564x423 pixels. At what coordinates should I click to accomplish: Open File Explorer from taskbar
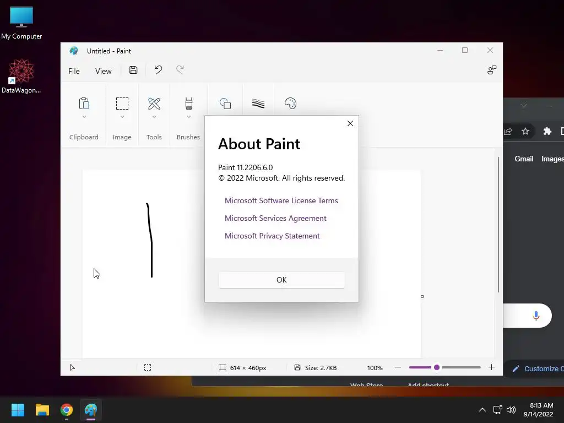pyautogui.click(x=42, y=410)
